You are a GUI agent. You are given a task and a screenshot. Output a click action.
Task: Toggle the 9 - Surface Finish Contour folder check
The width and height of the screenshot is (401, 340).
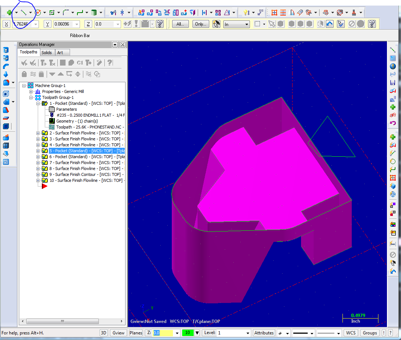(x=44, y=174)
